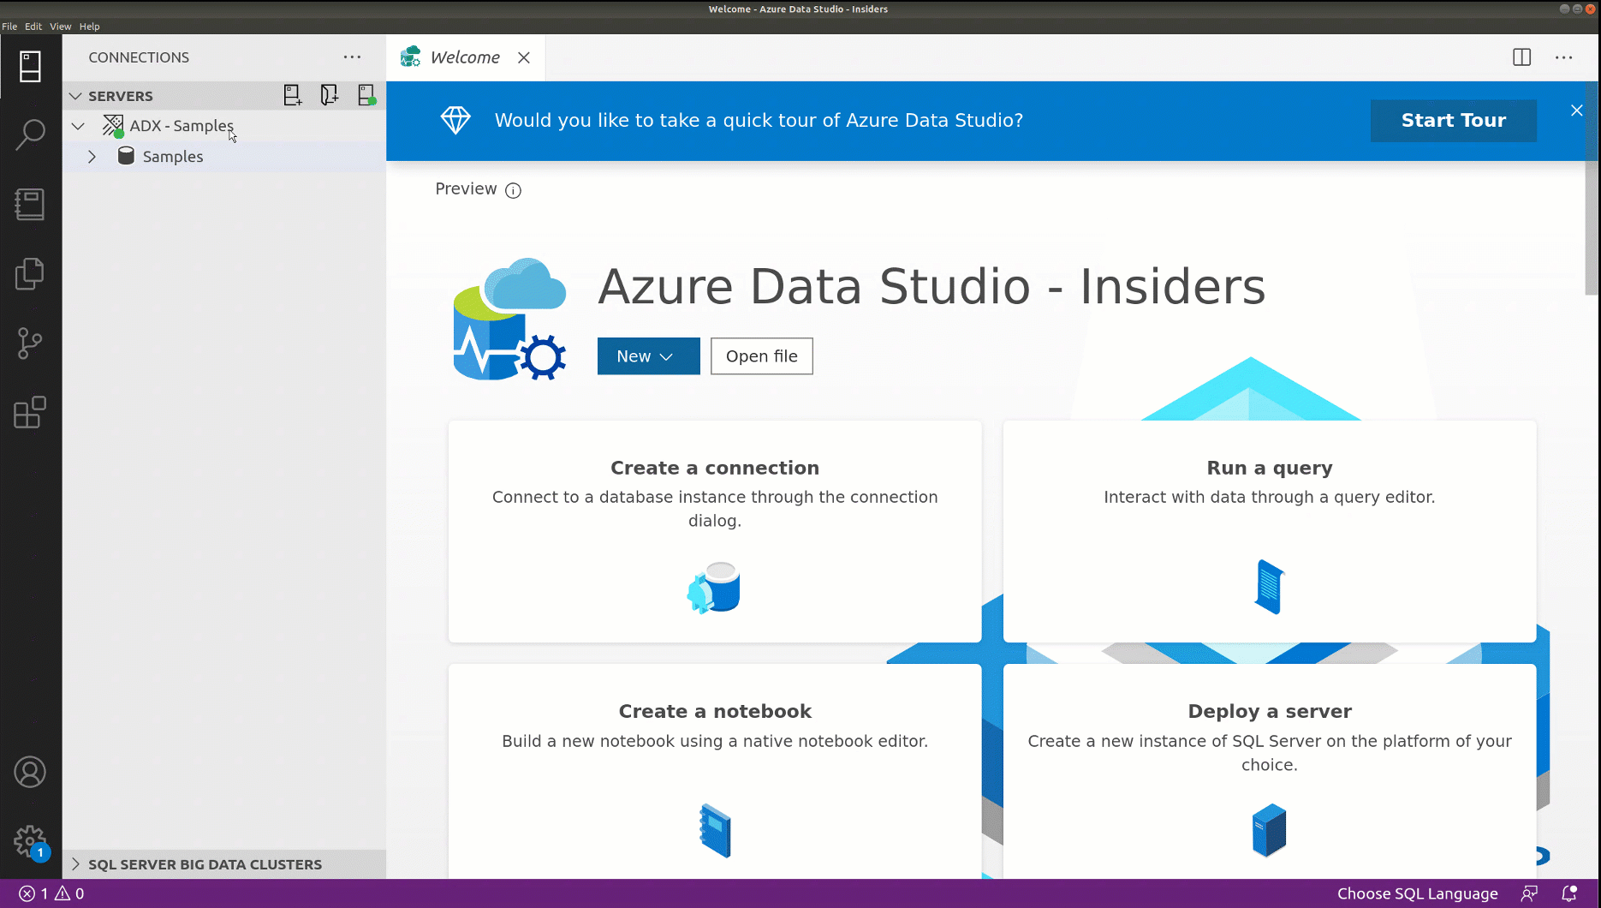This screenshot has height=908, width=1601.
Task: Click the Start Tour button
Action: click(x=1453, y=120)
